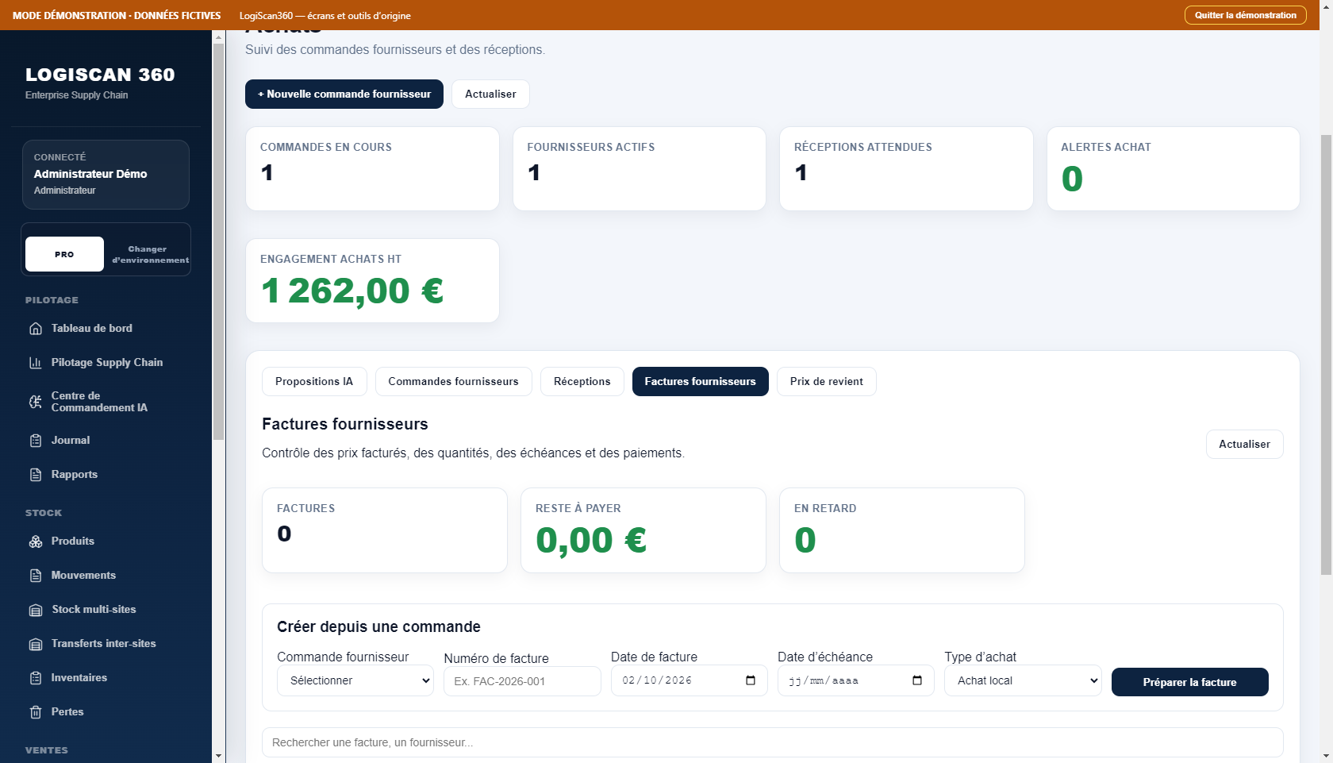Switch to the Commandes fournisseurs tab
This screenshot has height=763, width=1333.
click(453, 381)
